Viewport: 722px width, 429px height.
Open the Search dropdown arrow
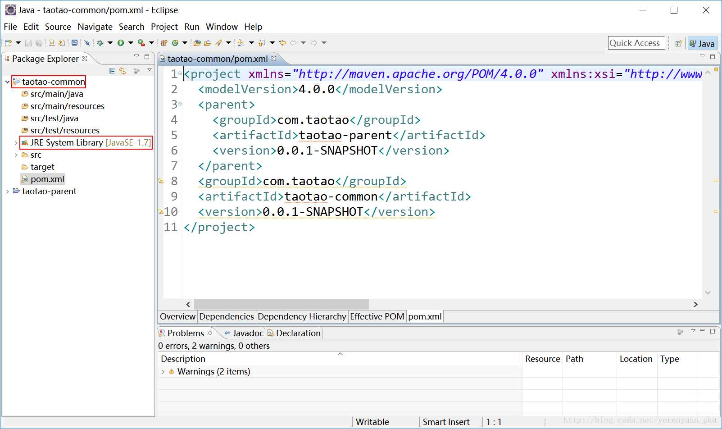click(228, 43)
